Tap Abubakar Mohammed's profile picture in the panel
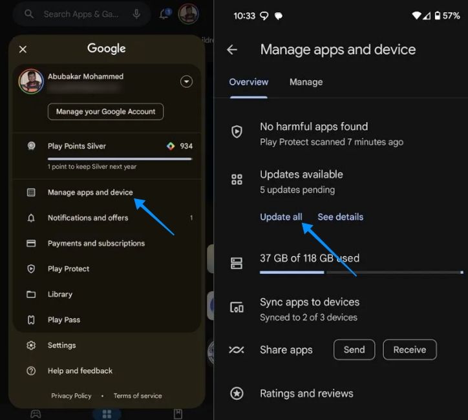This screenshot has width=468, height=420. click(31, 81)
